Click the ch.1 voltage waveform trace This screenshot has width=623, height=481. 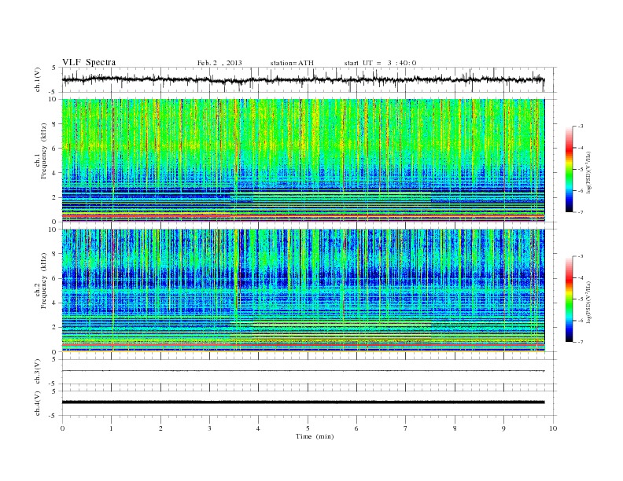coord(303,79)
